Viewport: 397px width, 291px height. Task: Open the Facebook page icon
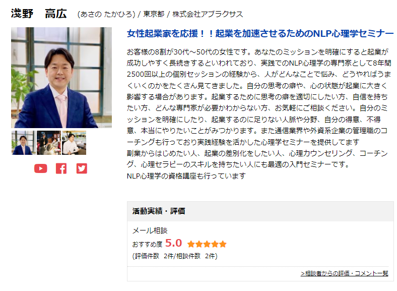[x=61, y=168]
